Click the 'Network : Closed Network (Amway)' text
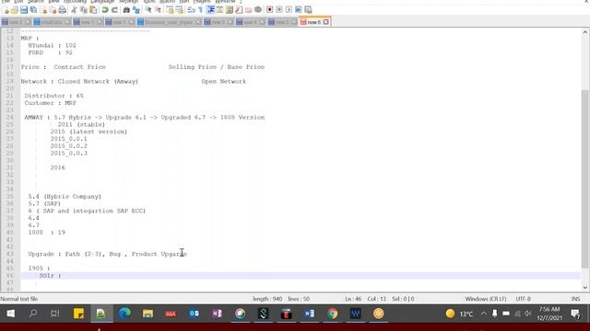Viewport: 590px width, 331px height. click(x=79, y=82)
